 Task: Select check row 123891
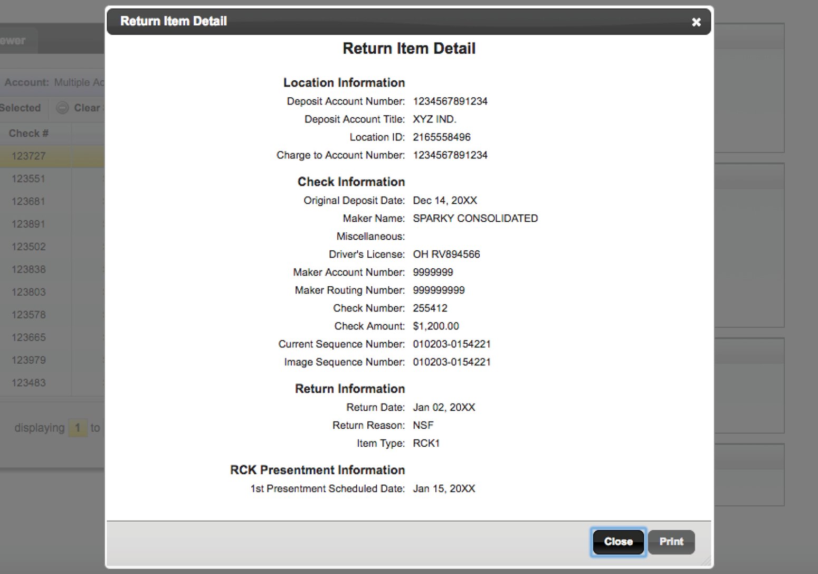point(29,224)
